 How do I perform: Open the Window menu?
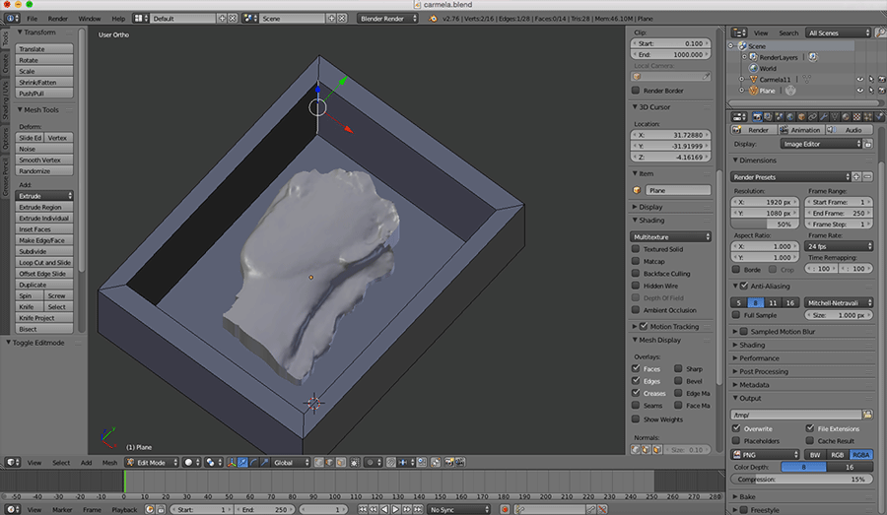click(x=90, y=19)
